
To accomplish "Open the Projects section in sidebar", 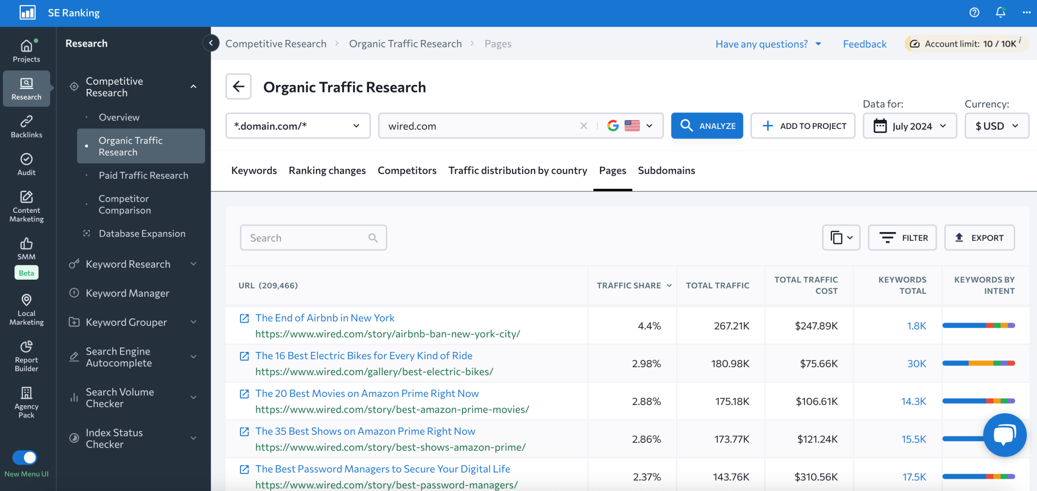I will click(x=26, y=50).
